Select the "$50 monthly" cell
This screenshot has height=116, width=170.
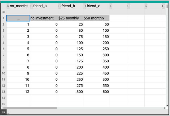pyautogui.click(x=96, y=18)
